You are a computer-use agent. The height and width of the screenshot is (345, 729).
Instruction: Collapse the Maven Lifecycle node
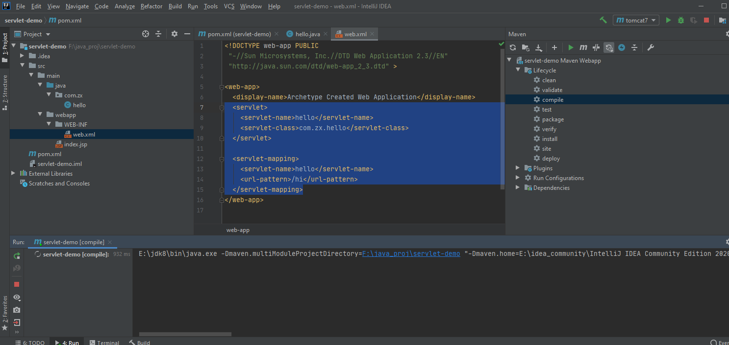coord(518,70)
